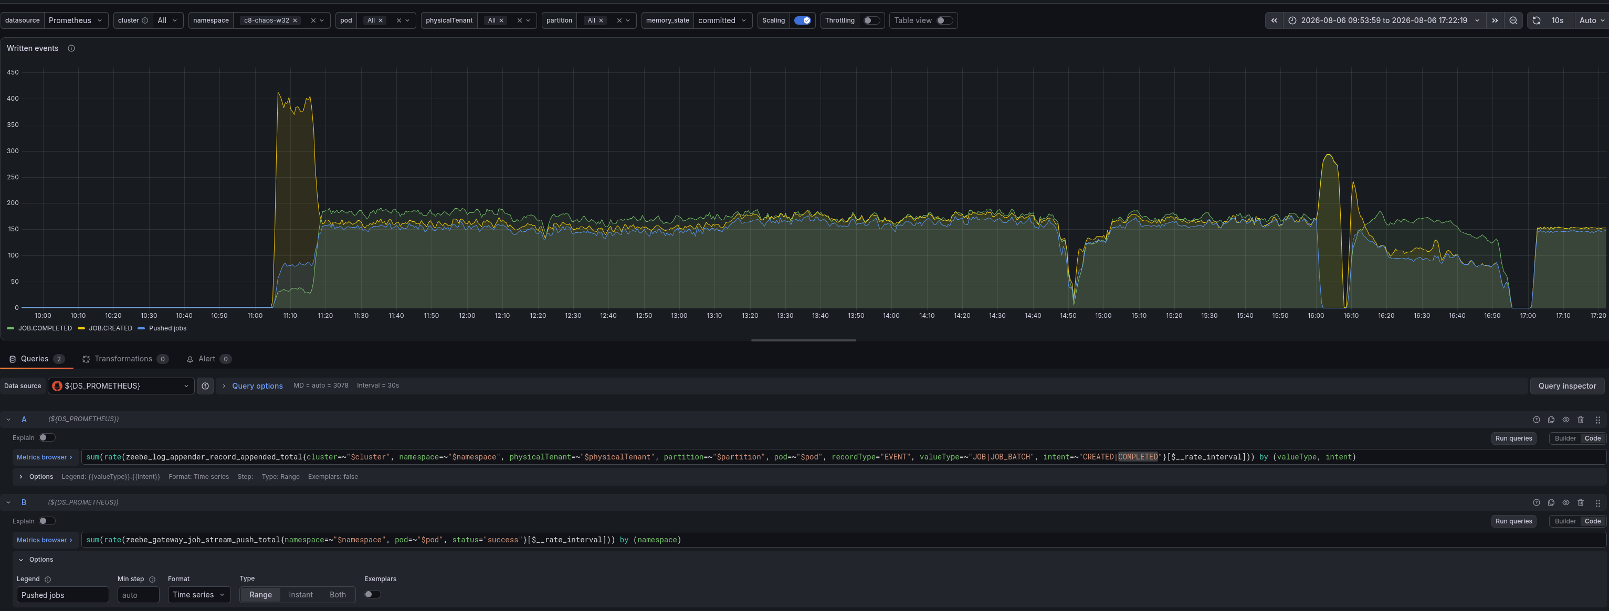This screenshot has height=611, width=1609.
Task: Clear all namespace selections
Action: [x=313, y=20]
